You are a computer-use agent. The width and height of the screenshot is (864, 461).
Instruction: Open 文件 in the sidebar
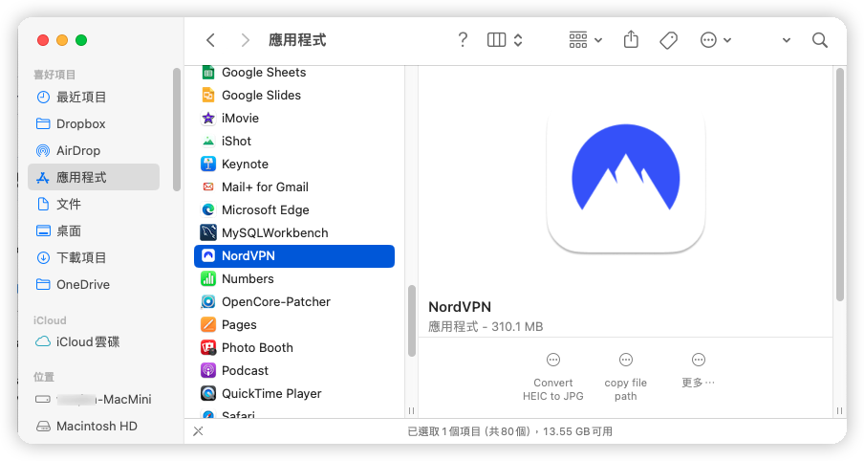click(x=94, y=204)
